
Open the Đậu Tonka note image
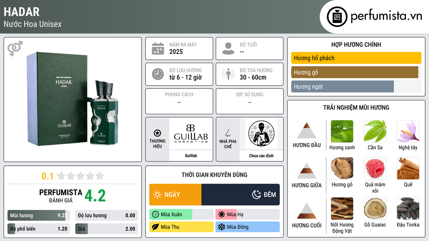(x=408, y=209)
